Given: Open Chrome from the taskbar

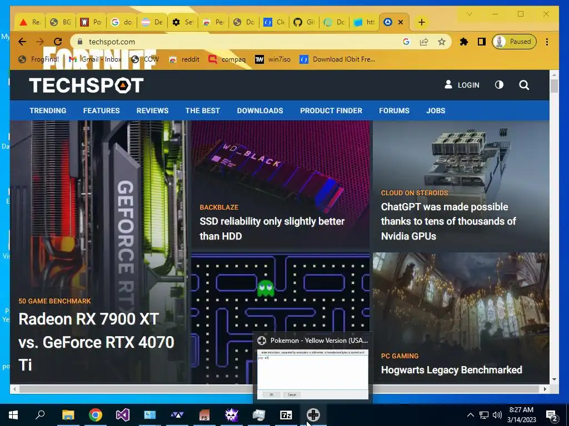Looking at the screenshot, I should pyautogui.click(x=96, y=415).
